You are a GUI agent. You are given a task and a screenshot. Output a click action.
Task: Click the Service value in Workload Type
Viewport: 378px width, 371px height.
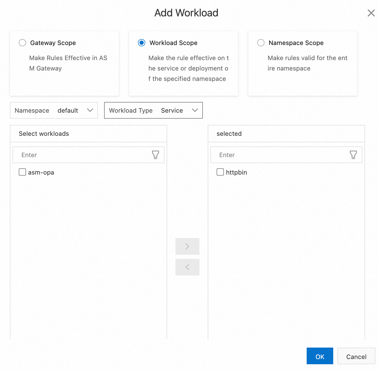pyautogui.click(x=172, y=111)
